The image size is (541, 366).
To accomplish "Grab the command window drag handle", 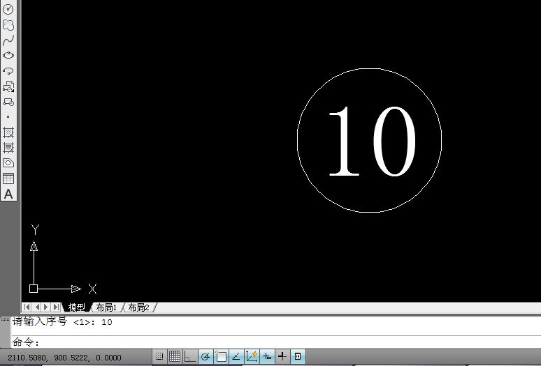I will (5, 319).
